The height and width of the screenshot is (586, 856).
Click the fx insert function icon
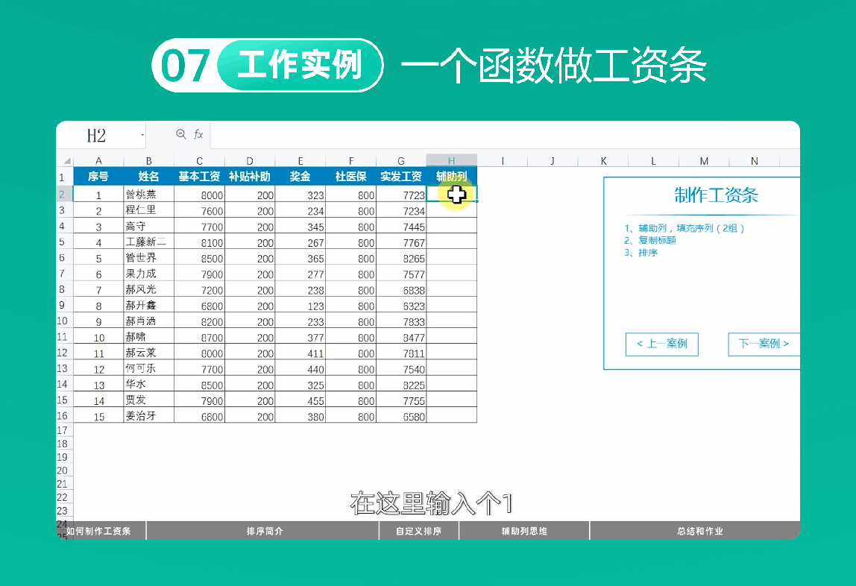198,134
